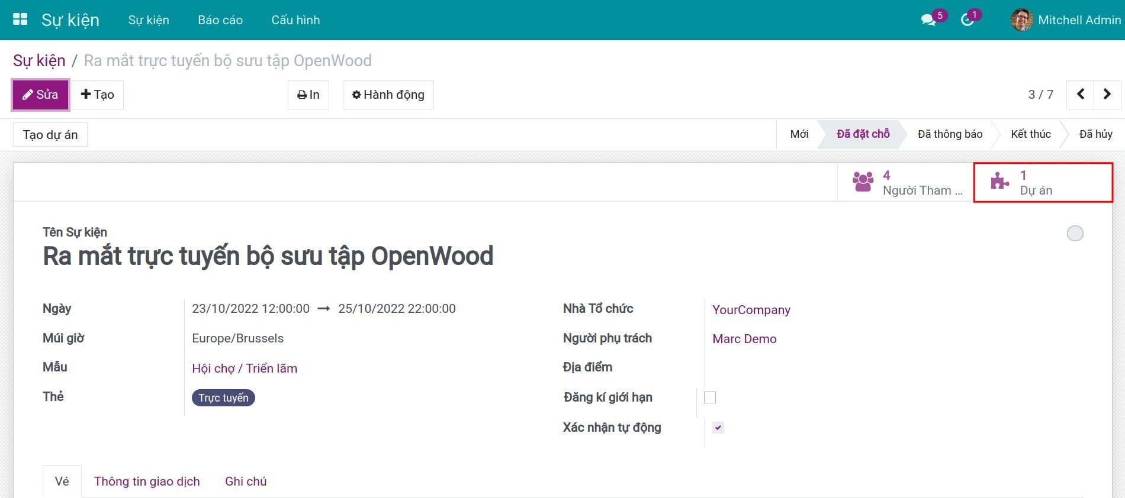Viewport: 1125px width, 498px height.
Task: Open the Dự án puzzle stat button
Action: pyautogui.click(x=1043, y=183)
